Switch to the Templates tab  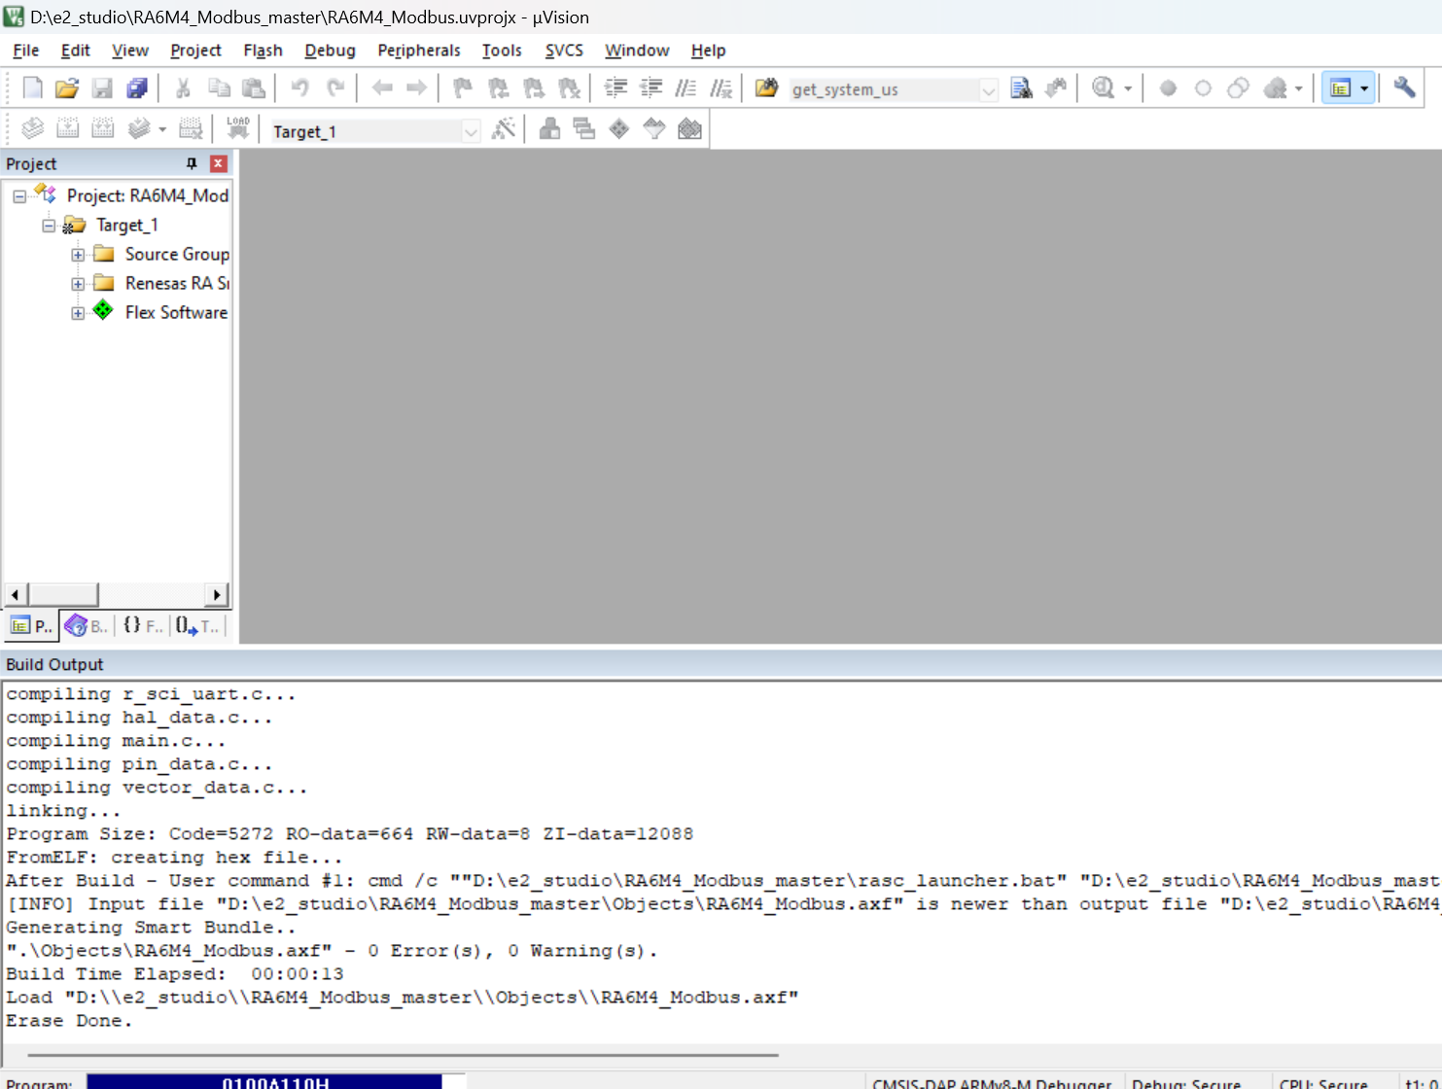pyautogui.click(x=197, y=626)
